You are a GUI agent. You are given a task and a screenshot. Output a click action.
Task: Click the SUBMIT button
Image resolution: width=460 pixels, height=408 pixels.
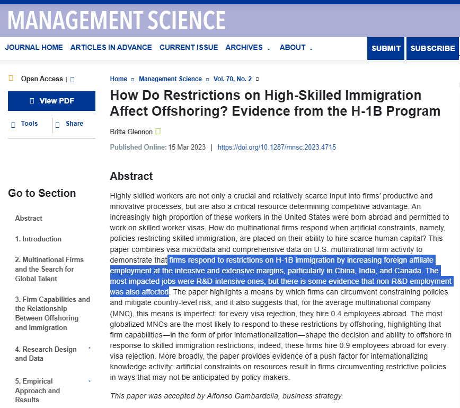pyautogui.click(x=386, y=48)
